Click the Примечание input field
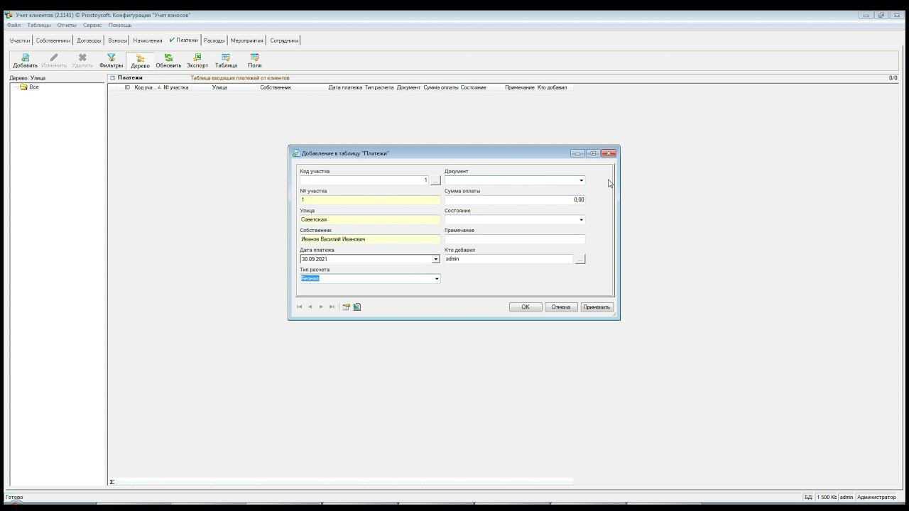The width and height of the screenshot is (909, 511). [515, 239]
